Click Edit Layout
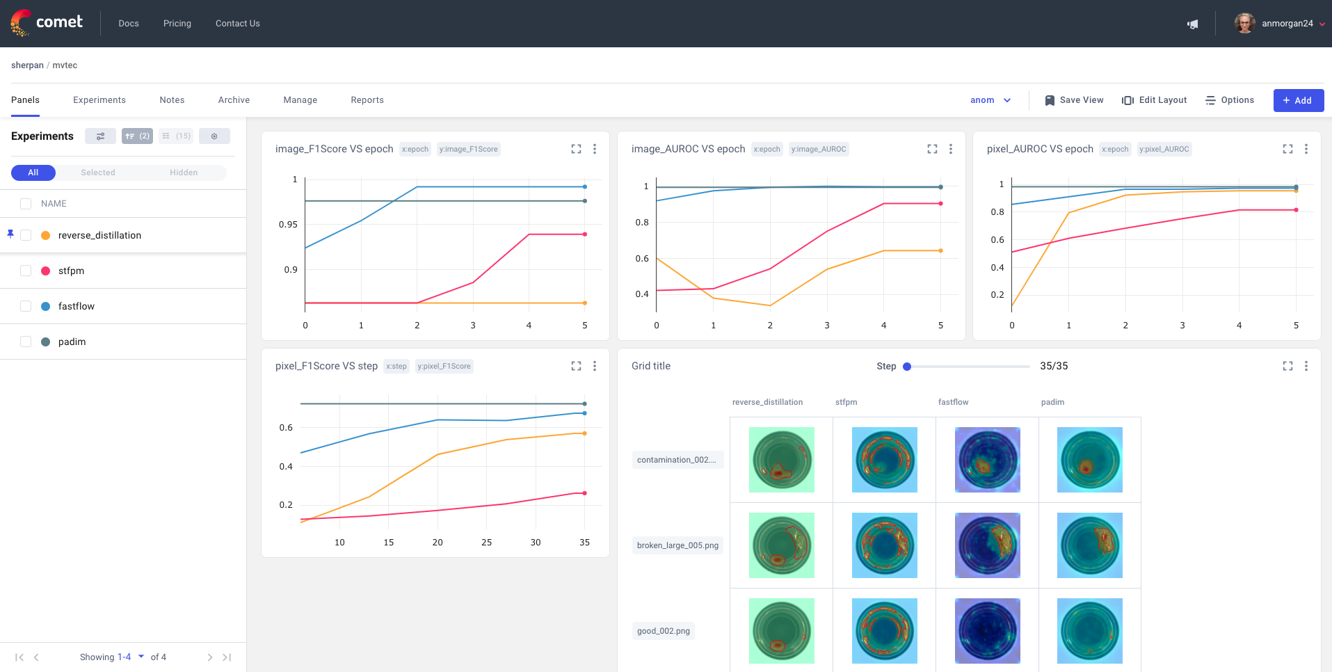Screen dimensions: 1332x672 coord(1155,100)
